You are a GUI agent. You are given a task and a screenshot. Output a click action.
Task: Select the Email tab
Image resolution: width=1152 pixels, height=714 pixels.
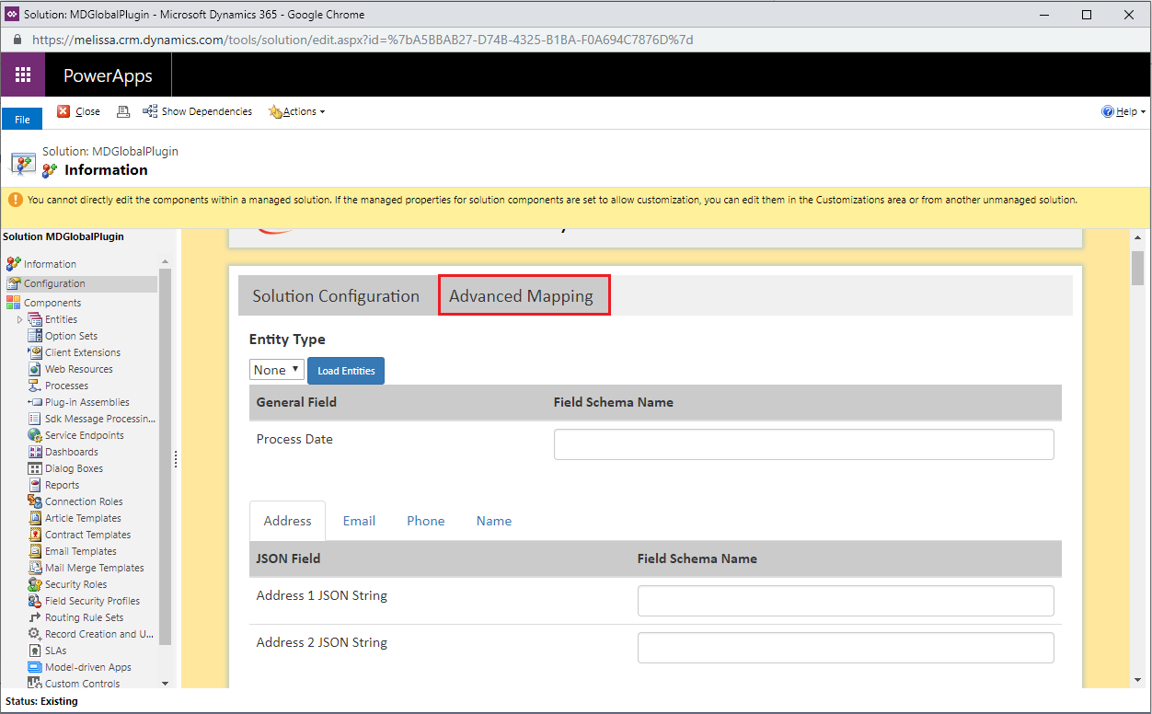click(x=359, y=521)
